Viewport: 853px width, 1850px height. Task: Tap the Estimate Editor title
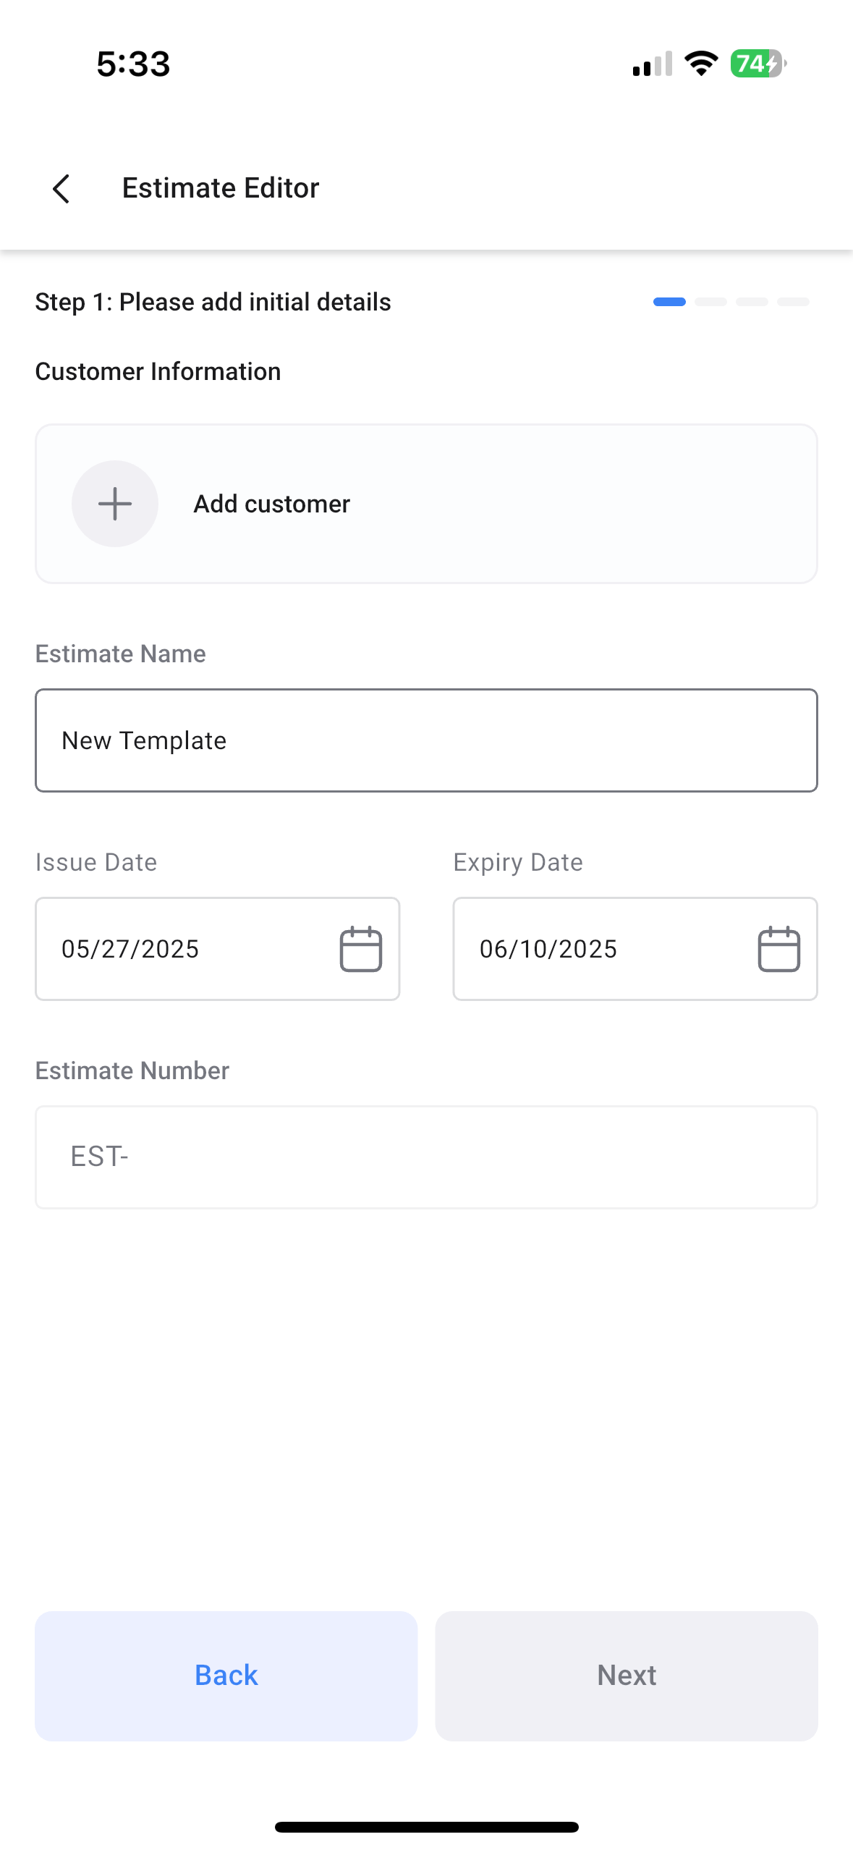(221, 188)
